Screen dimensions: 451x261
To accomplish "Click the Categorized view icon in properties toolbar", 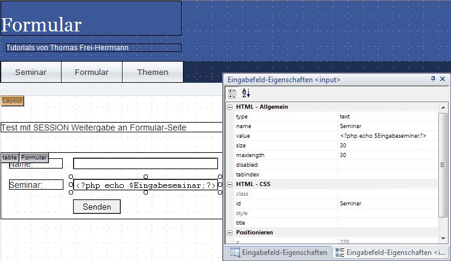I will point(233,93).
